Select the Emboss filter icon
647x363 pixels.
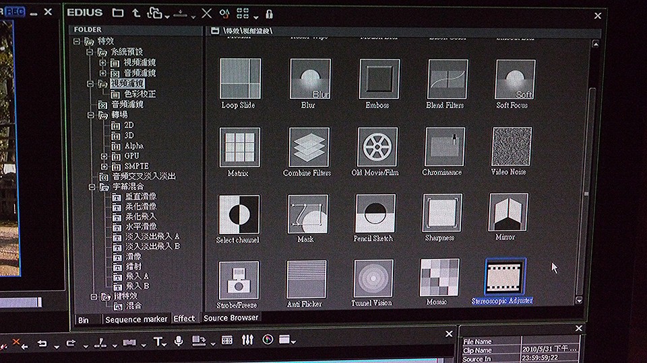pos(379,79)
